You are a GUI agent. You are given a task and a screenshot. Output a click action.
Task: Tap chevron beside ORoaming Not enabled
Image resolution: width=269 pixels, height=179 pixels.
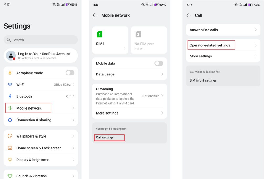(162, 96)
